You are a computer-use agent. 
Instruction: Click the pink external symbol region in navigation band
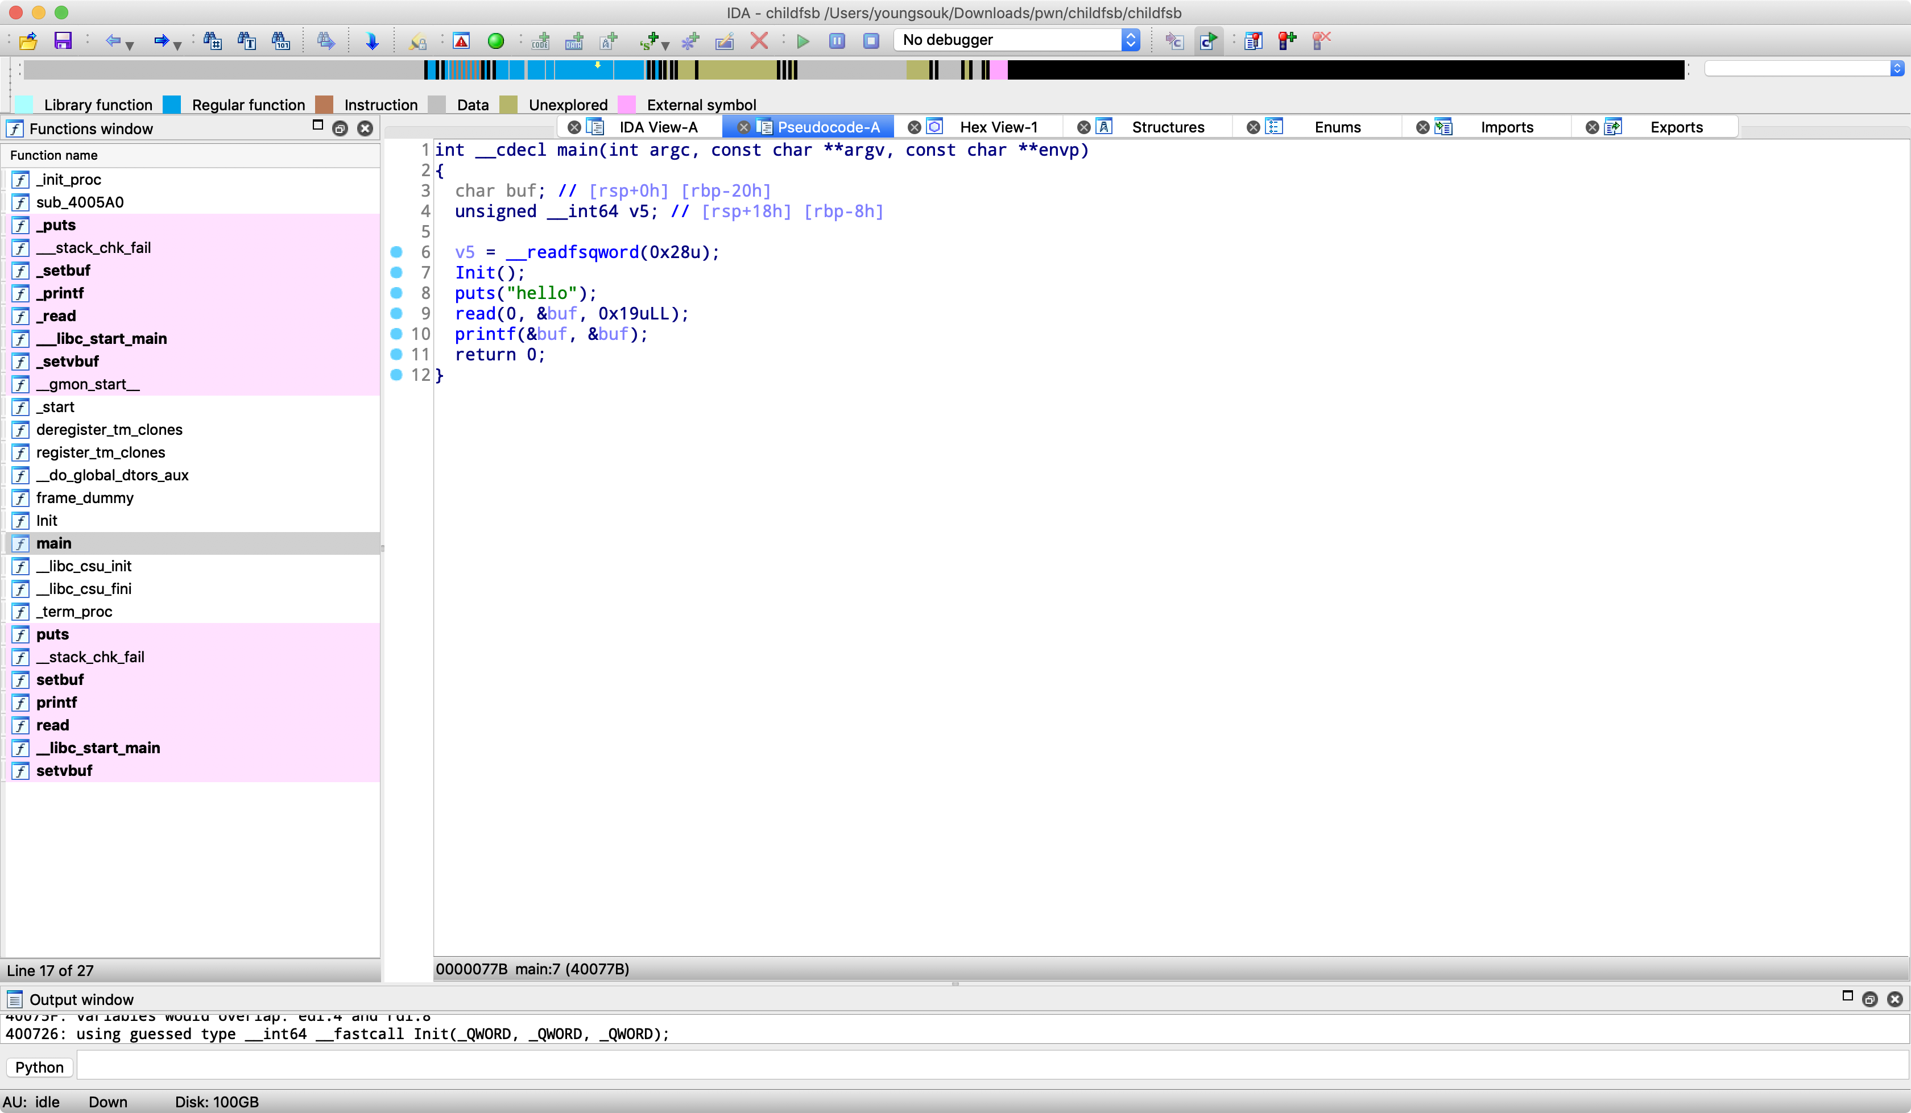pos(999,70)
